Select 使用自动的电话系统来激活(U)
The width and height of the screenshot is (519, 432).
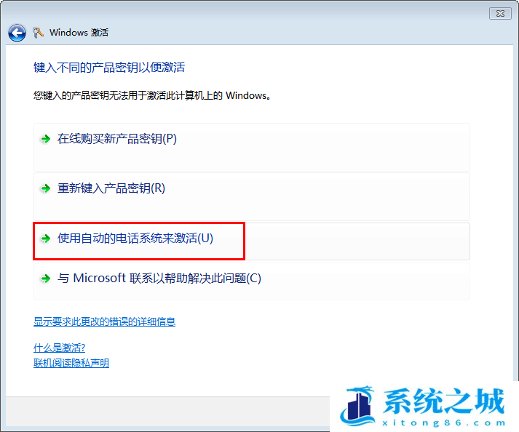pos(252,241)
